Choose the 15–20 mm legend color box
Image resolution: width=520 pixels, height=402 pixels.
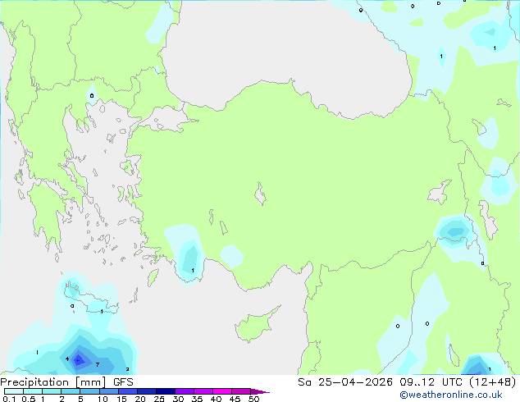(x=128, y=391)
